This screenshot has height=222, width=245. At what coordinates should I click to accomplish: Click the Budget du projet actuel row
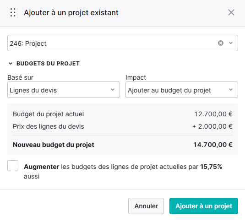[123, 114]
